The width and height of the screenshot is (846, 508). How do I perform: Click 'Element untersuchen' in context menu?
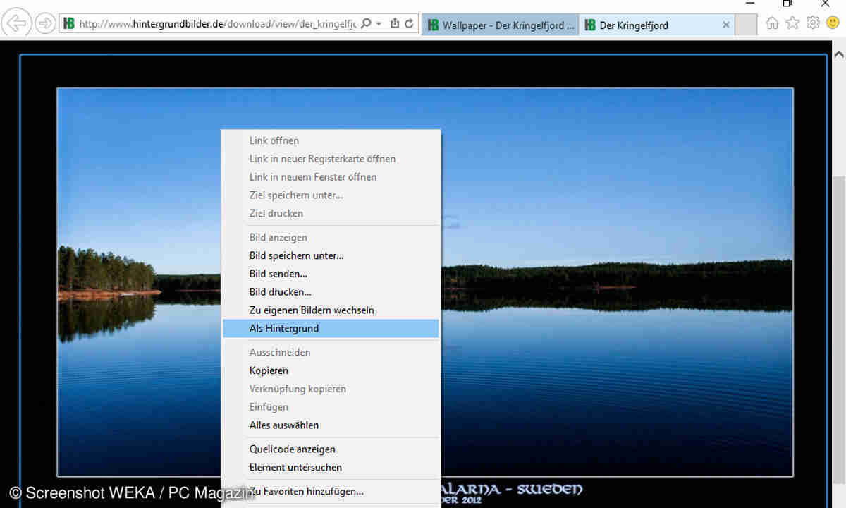pos(295,467)
